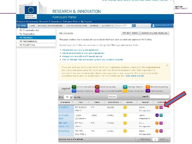Open HOW TO PARTICIPATE tab
This screenshot has width=192, height=144.
76,26
